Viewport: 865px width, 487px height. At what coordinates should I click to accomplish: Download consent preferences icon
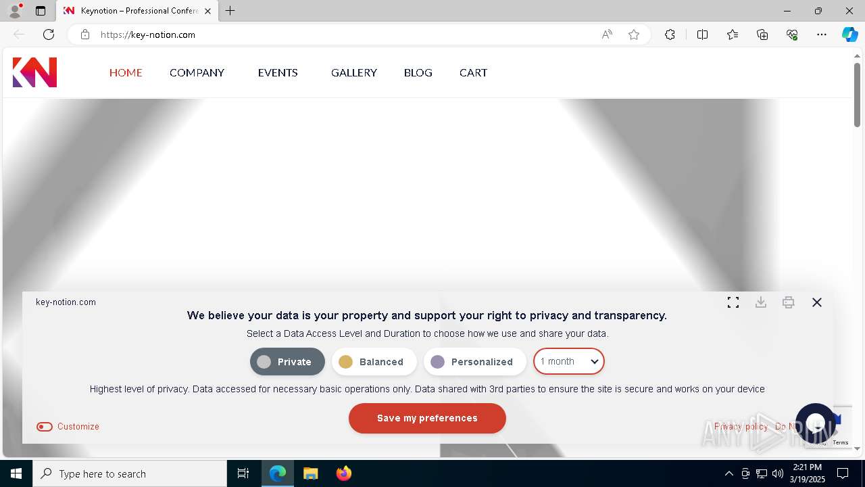tap(761, 302)
